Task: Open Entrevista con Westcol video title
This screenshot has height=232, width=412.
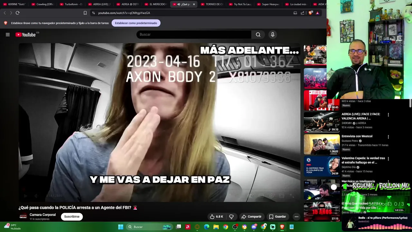Action: (x=357, y=136)
